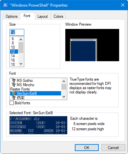
Task: Click font list scroll down arrow
Action: (64, 97)
